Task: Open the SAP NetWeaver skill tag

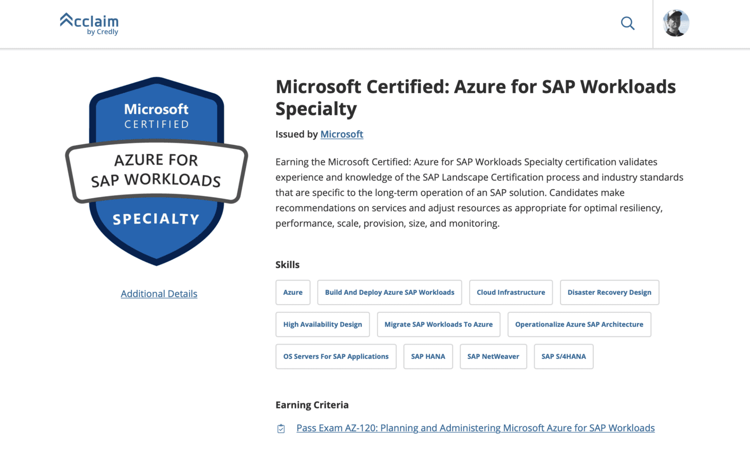Action: [x=493, y=357]
